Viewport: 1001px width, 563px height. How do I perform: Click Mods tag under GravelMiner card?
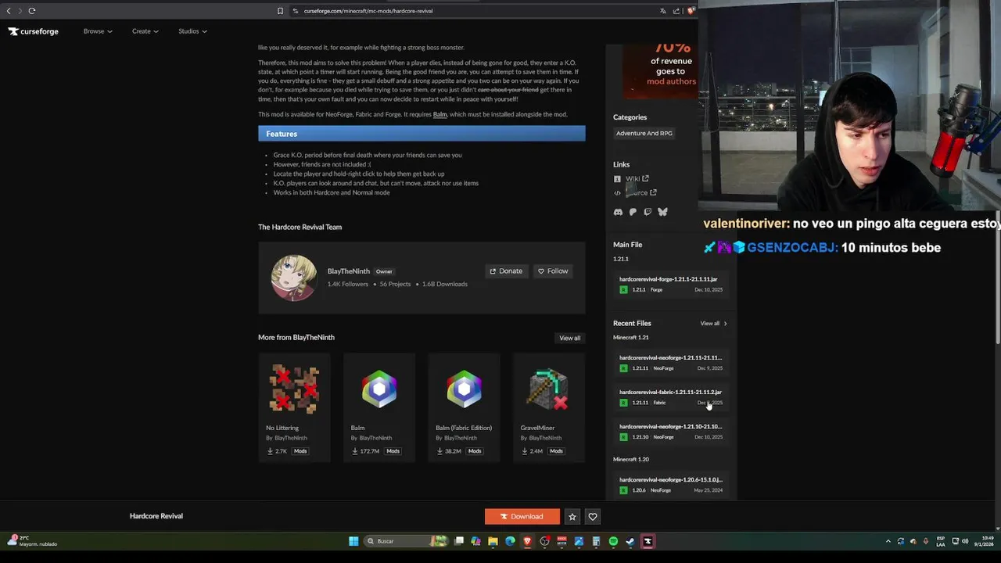tap(556, 451)
